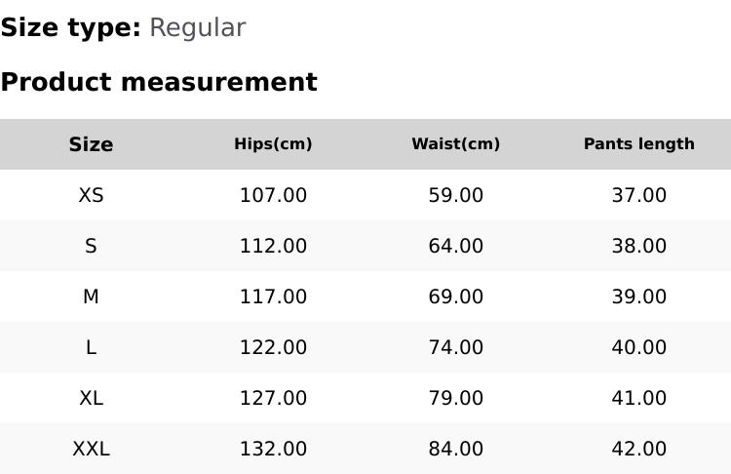
Task: Select the L size row label
Action: click(x=91, y=347)
